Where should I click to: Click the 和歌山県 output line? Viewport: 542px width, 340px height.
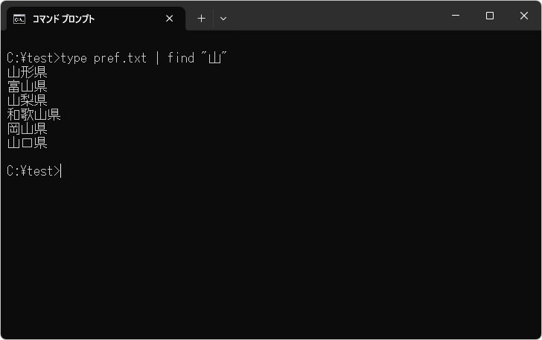[x=34, y=115]
